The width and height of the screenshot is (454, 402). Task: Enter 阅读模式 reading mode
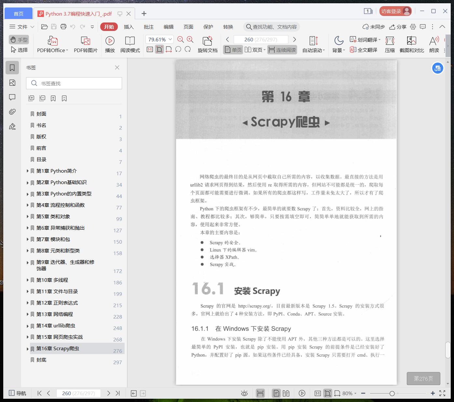[130, 45]
